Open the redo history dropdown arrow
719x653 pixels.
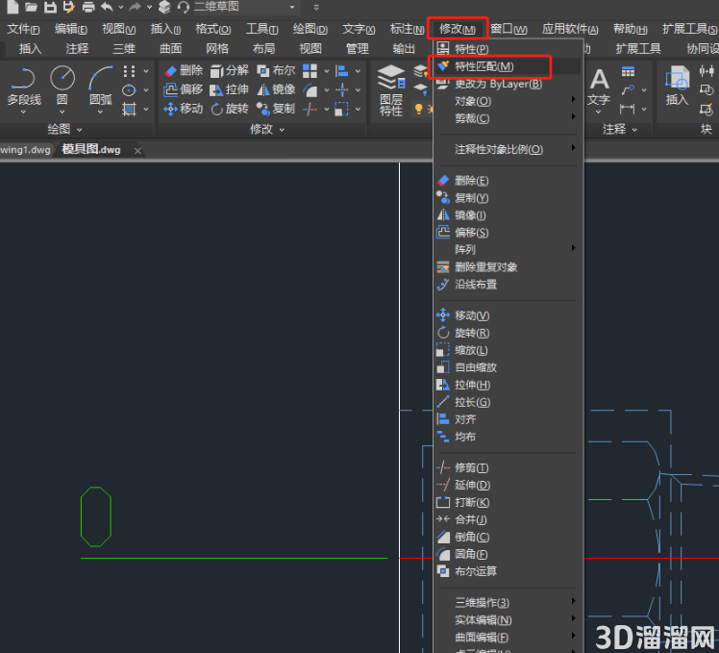[149, 8]
